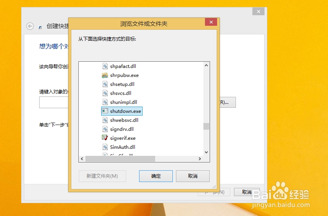
Task: Confirm selection with the 确定 button
Action: click(x=156, y=176)
